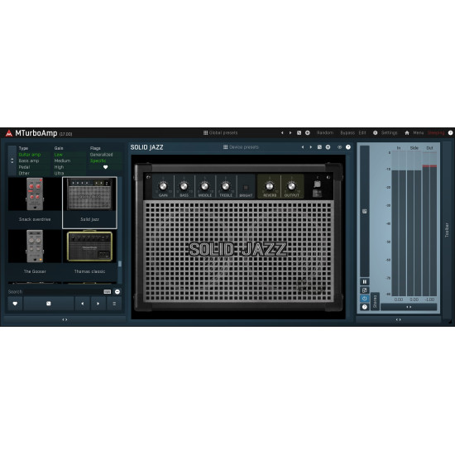This screenshot has width=455, height=455.
Task: Adjust the OUTPUT knob
Action: coord(292,186)
